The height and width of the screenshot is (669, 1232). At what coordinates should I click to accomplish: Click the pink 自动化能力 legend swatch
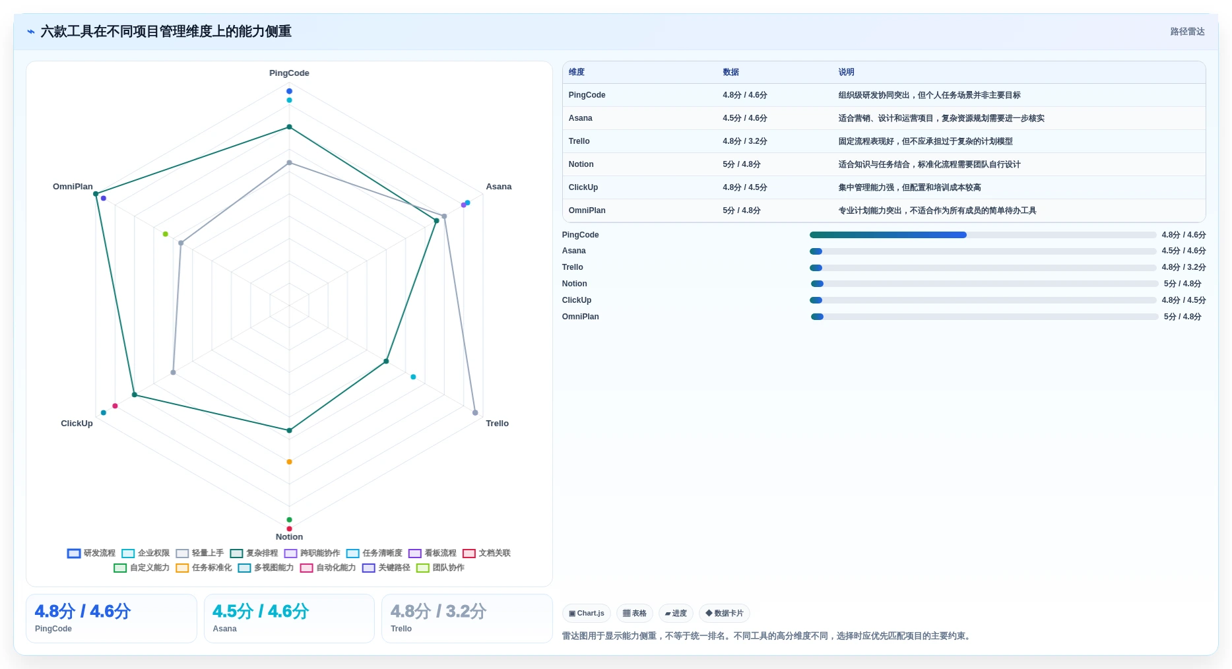pyautogui.click(x=306, y=567)
